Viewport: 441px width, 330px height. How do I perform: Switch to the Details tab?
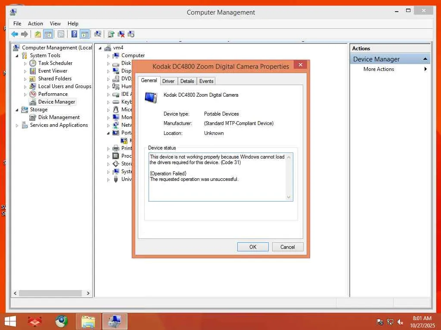pyautogui.click(x=187, y=81)
